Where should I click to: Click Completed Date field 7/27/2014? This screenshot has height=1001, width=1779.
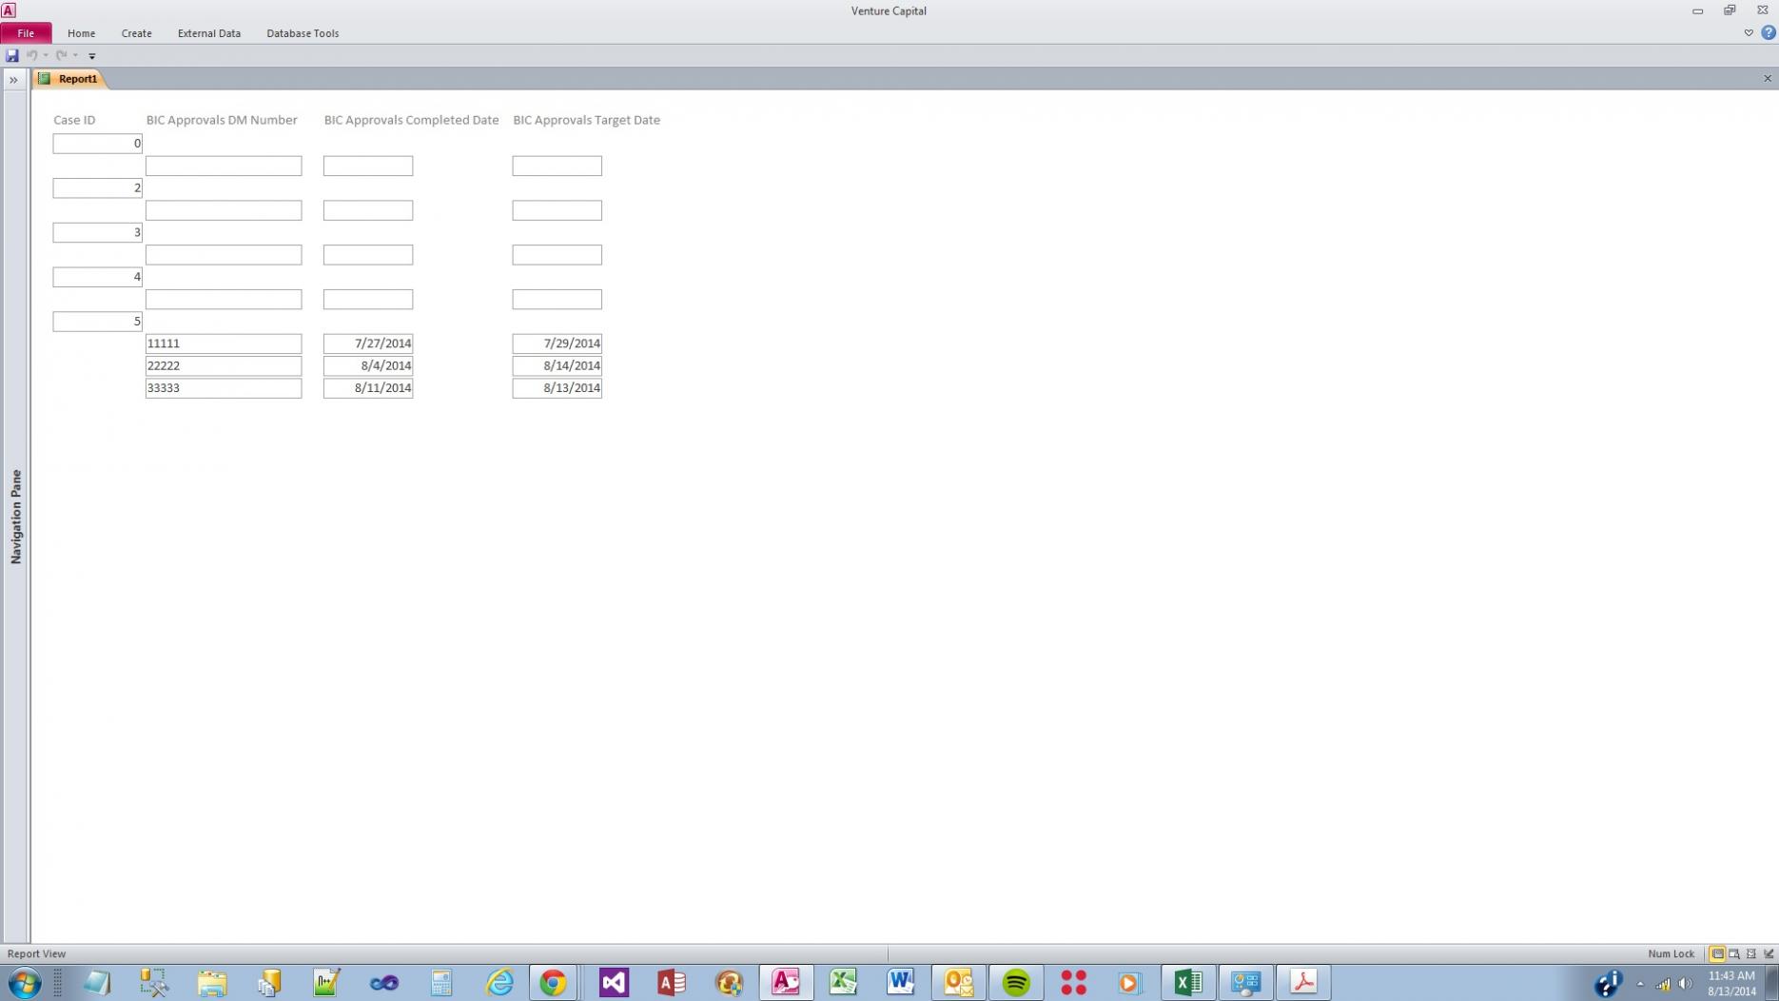point(368,343)
